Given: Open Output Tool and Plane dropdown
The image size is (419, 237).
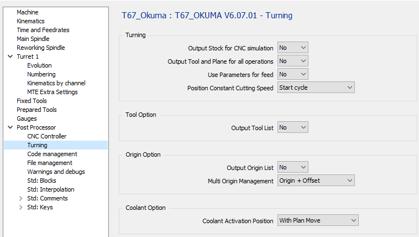Looking at the screenshot, I should [292, 61].
